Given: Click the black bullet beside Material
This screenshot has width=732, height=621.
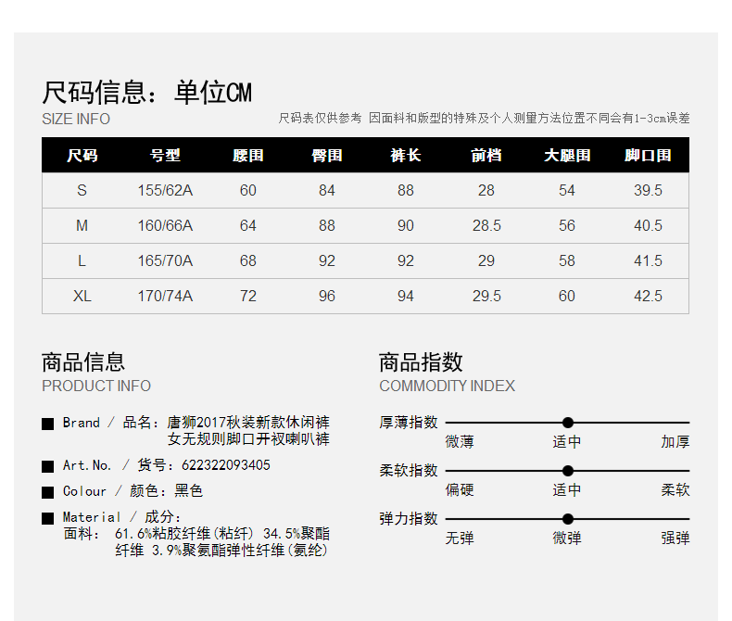Looking at the screenshot, I should (x=48, y=518).
